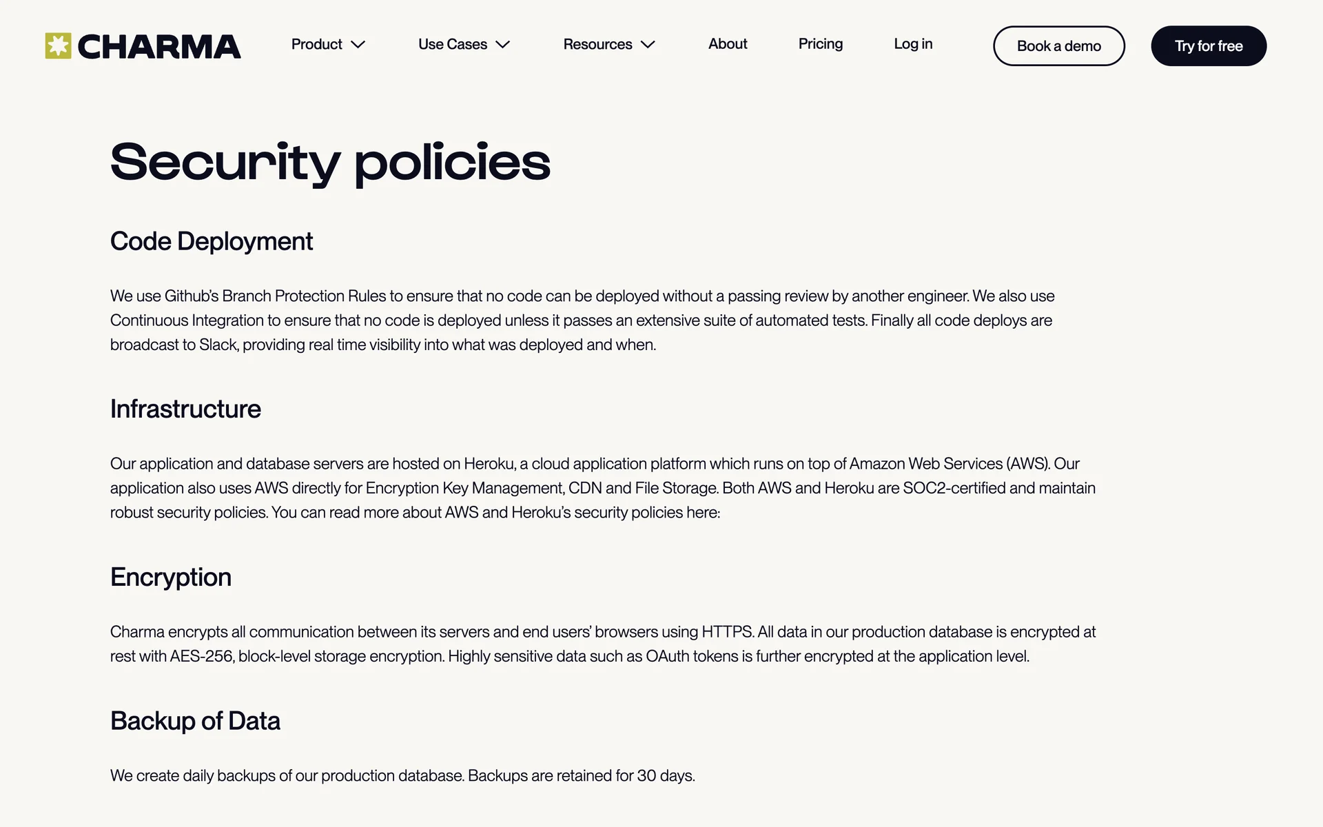Expand the chevron next to Product
Image resolution: width=1323 pixels, height=827 pixels.
pos(358,45)
